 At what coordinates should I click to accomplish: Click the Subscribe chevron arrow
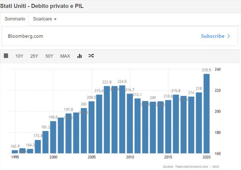tap(229, 36)
